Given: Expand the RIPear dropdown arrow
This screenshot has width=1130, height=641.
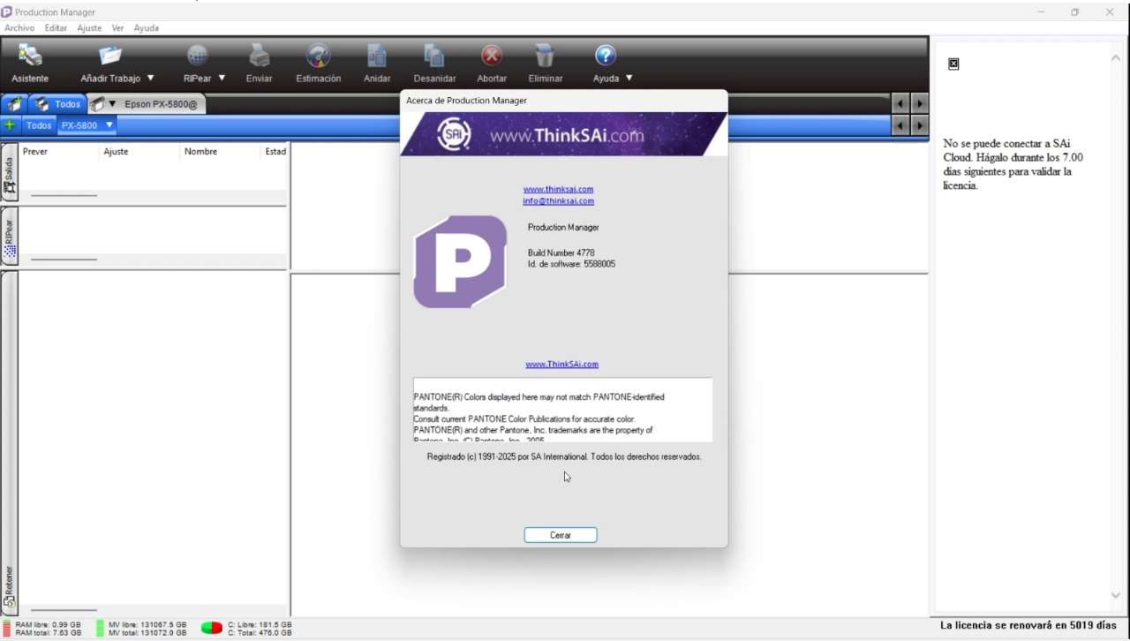Looking at the screenshot, I should [222, 79].
